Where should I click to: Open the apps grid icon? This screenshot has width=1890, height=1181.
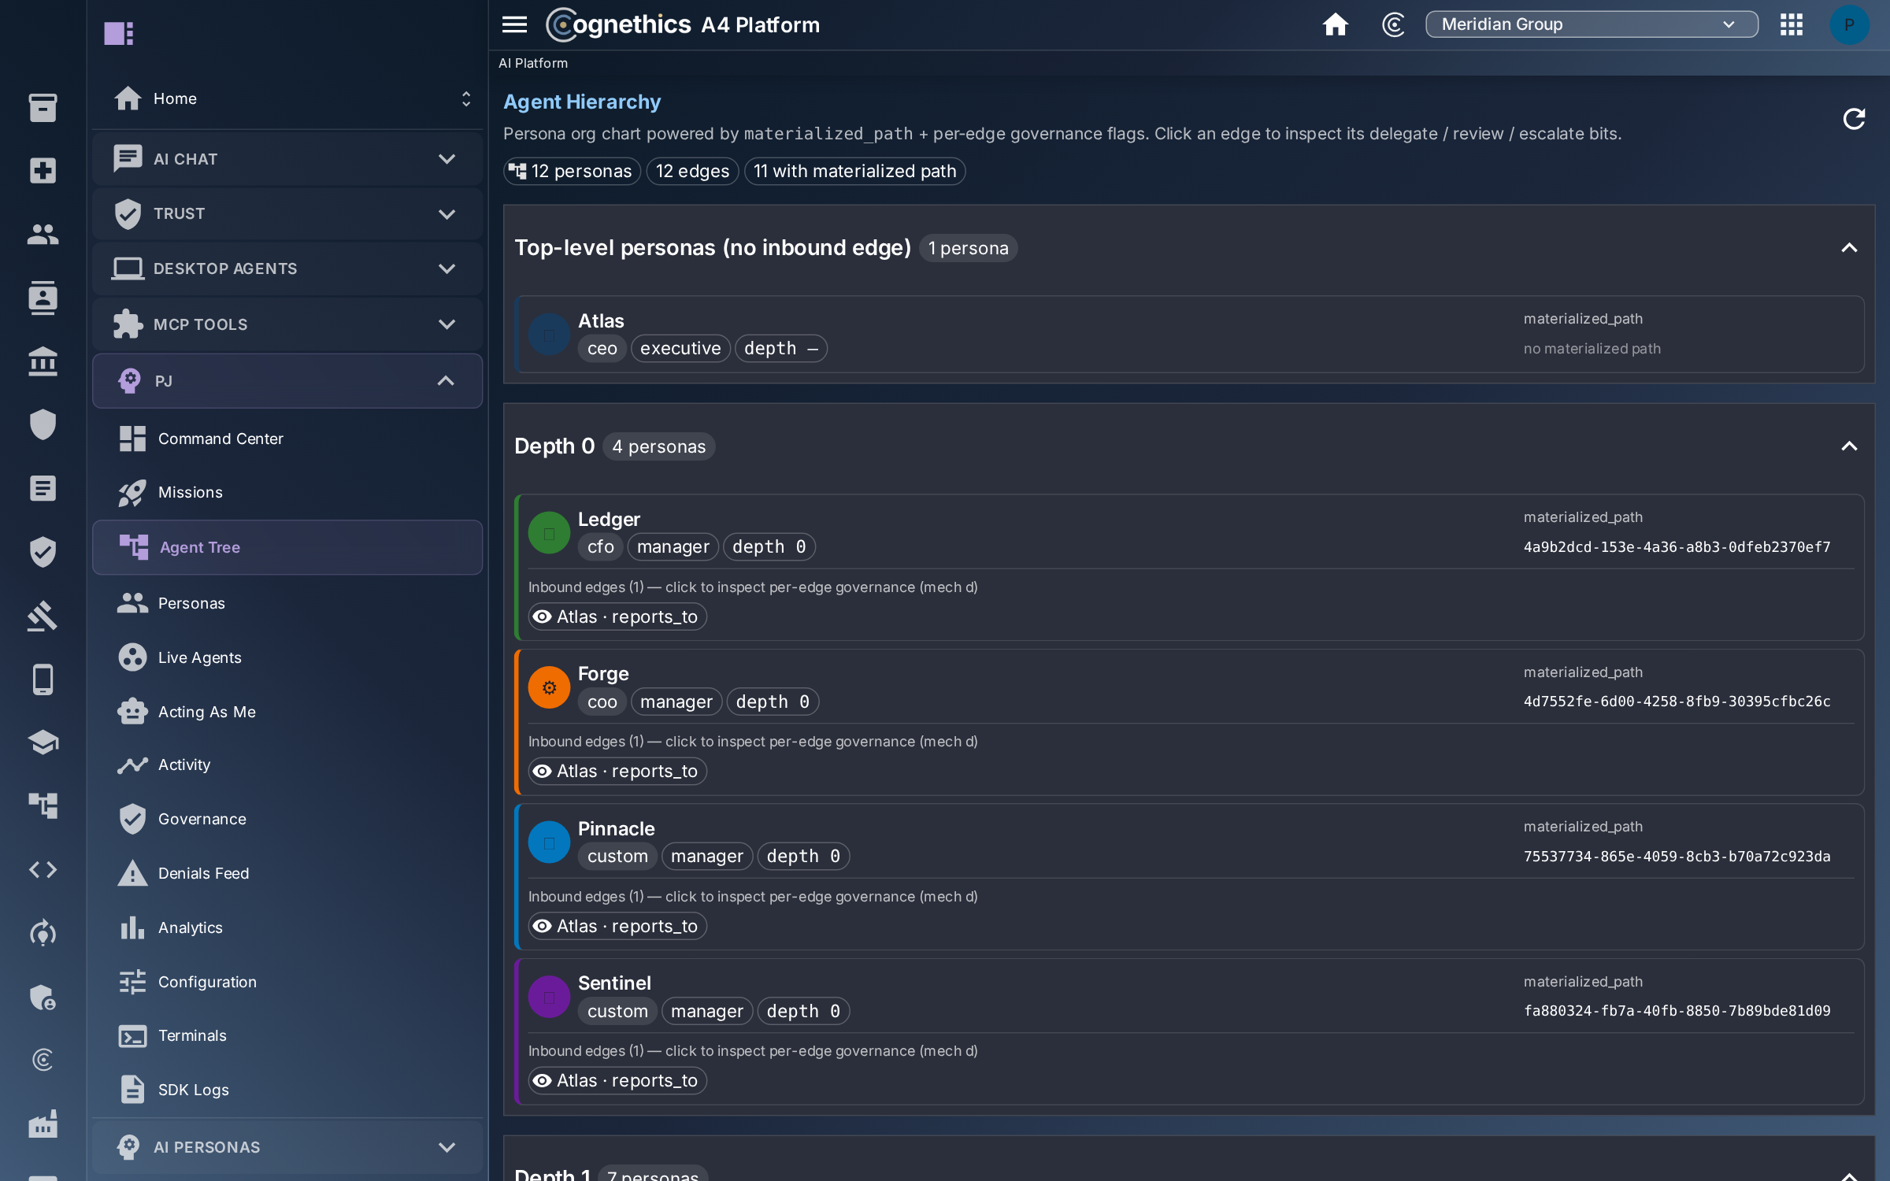(x=1791, y=24)
